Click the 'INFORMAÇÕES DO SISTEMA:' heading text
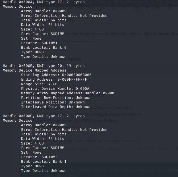The image size is (178, 177). tap(54, 60)
